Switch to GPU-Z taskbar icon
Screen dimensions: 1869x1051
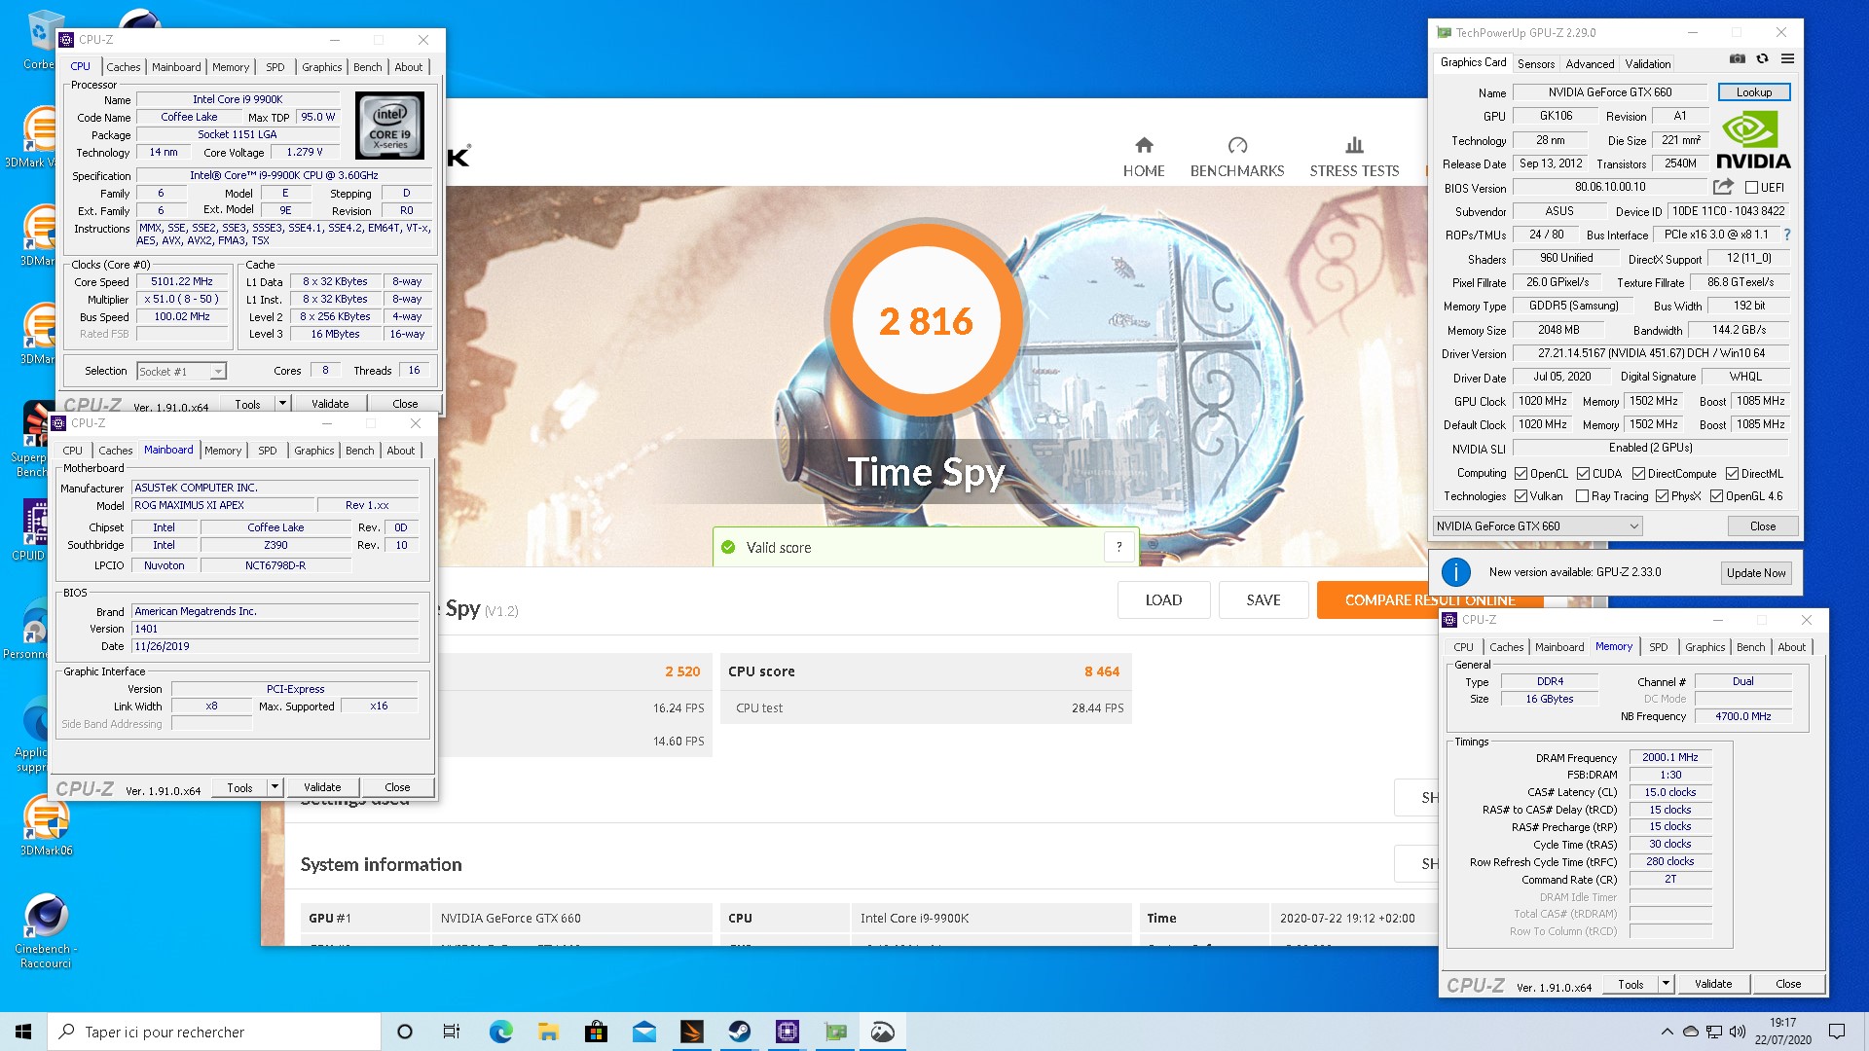click(834, 1032)
